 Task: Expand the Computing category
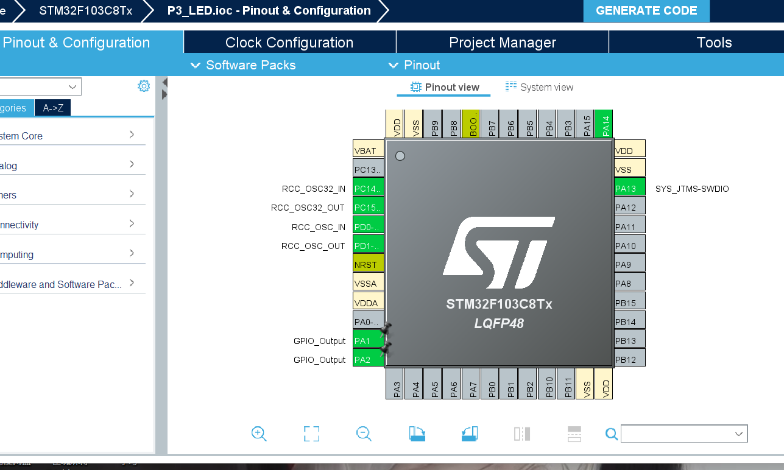click(72, 254)
